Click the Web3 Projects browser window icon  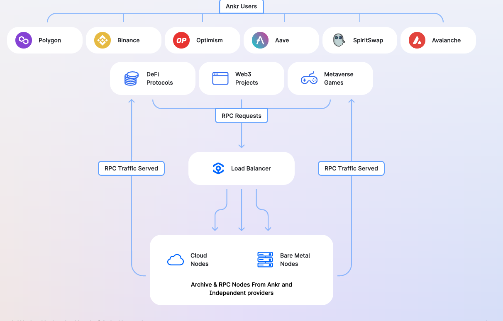pyautogui.click(x=220, y=78)
